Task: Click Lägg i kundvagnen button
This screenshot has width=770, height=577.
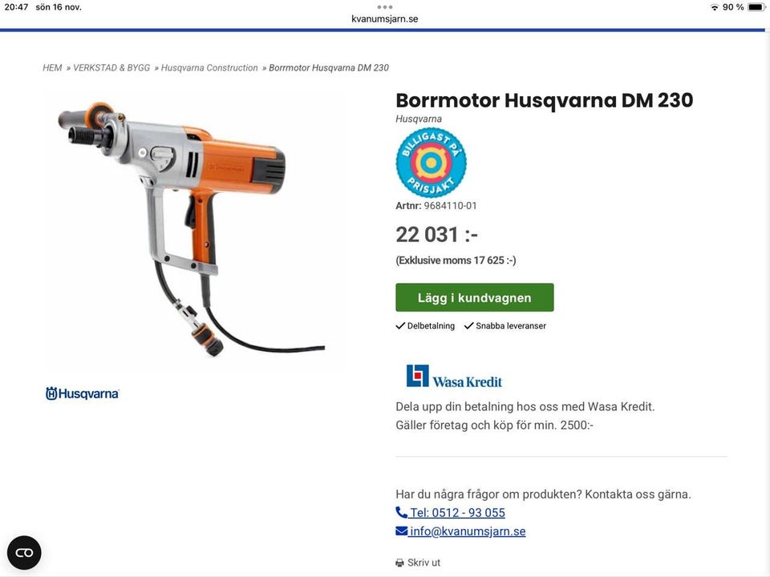Action: [475, 297]
